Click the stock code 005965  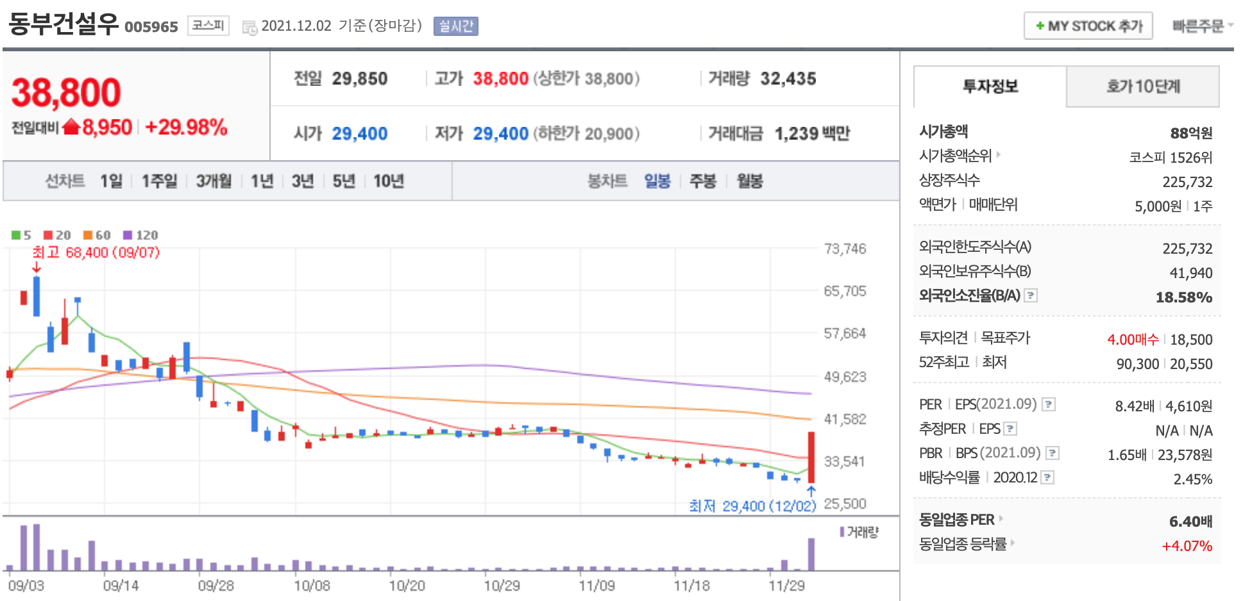pyautogui.click(x=151, y=27)
